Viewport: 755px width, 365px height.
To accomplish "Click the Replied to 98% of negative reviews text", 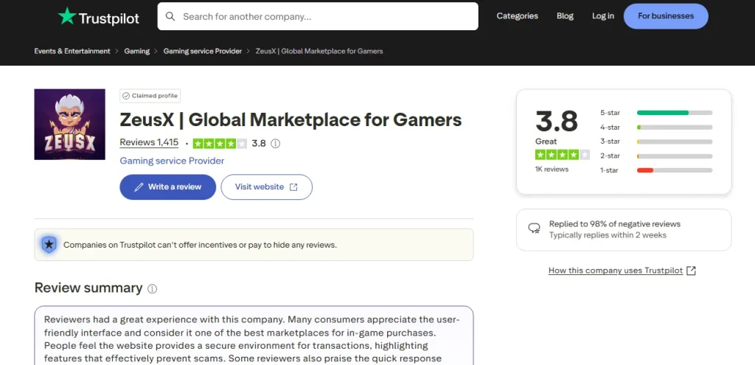I will (x=615, y=224).
